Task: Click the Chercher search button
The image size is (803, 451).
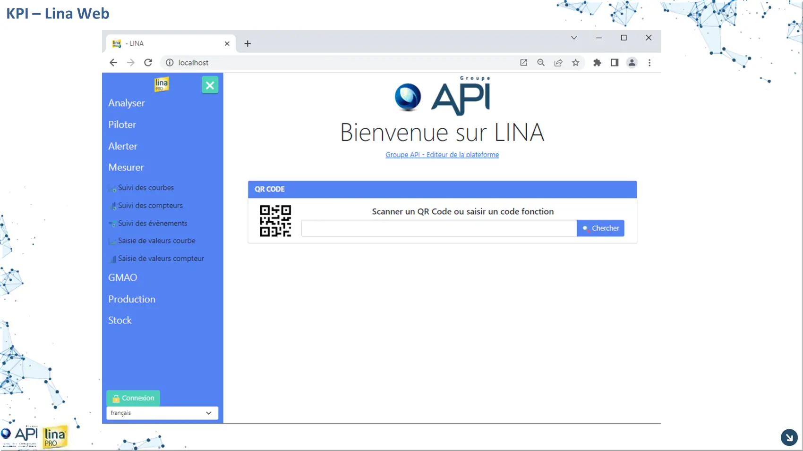Action: (x=600, y=228)
